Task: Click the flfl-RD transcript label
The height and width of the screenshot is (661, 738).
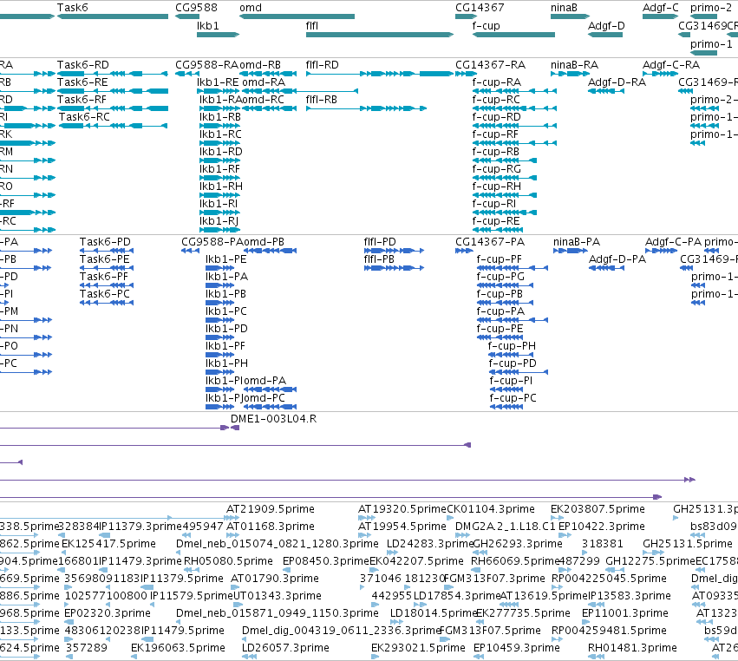Action: click(x=323, y=65)
